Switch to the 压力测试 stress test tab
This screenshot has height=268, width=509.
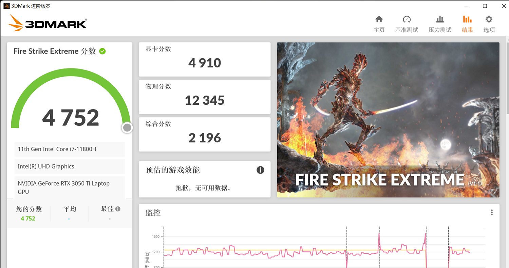(x=440, y=24)
